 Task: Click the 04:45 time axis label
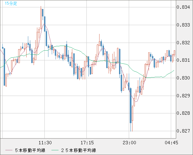171,143
